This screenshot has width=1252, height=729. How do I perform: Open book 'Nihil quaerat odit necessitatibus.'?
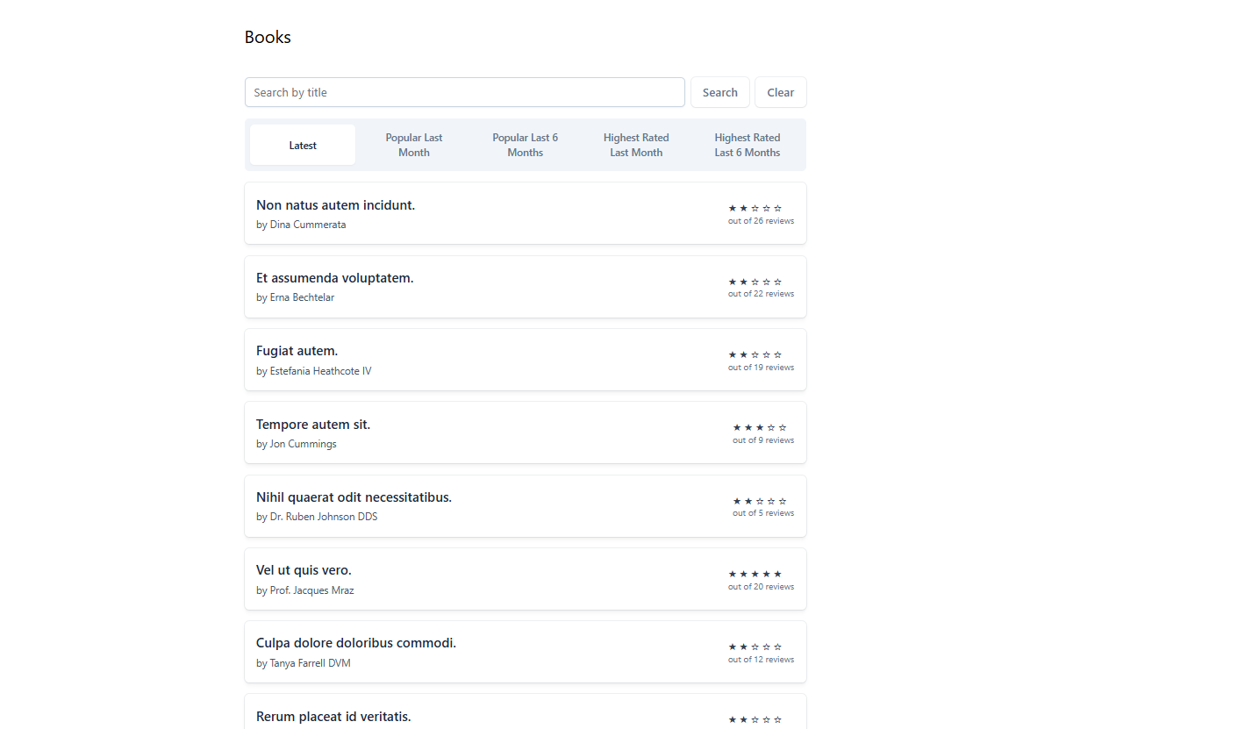pyautogui.click(x=354, y=497)
